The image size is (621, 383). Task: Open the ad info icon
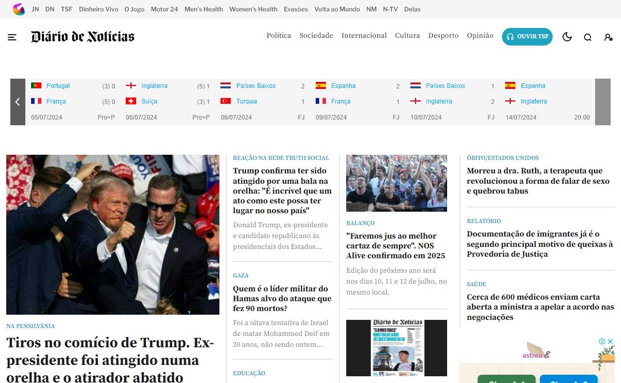point(602,342)
